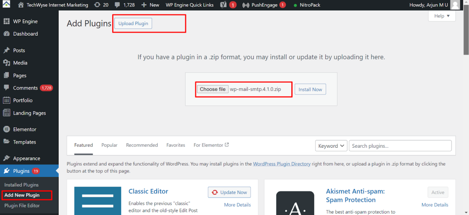469x215 pixels.
Task: Open the Elementor sidebar menu
Action: tap(24, 129)
